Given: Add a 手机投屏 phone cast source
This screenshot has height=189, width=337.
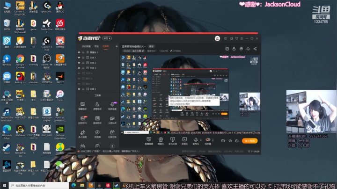Looking at the screenshot, I should pyautogui.click(x=173, y=141).
